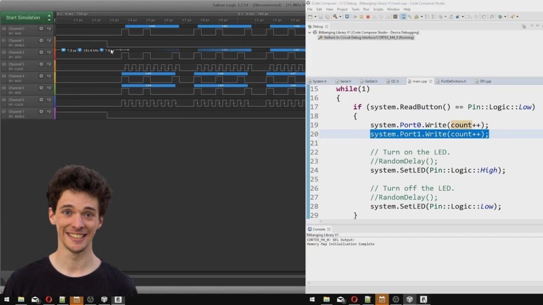Click the Resume (play) debug icon
The image size is (543, 305).
[x=355, y=16]
